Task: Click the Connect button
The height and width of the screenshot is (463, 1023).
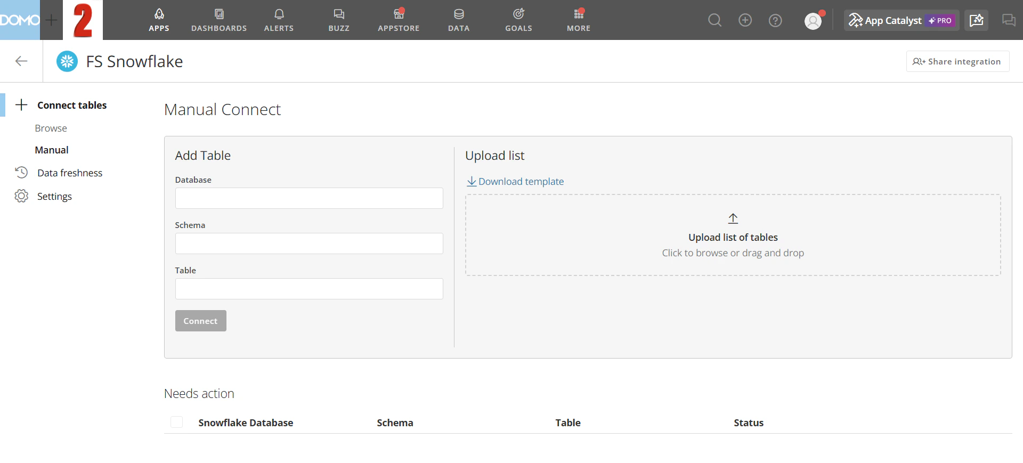Action: coord(200,321)
